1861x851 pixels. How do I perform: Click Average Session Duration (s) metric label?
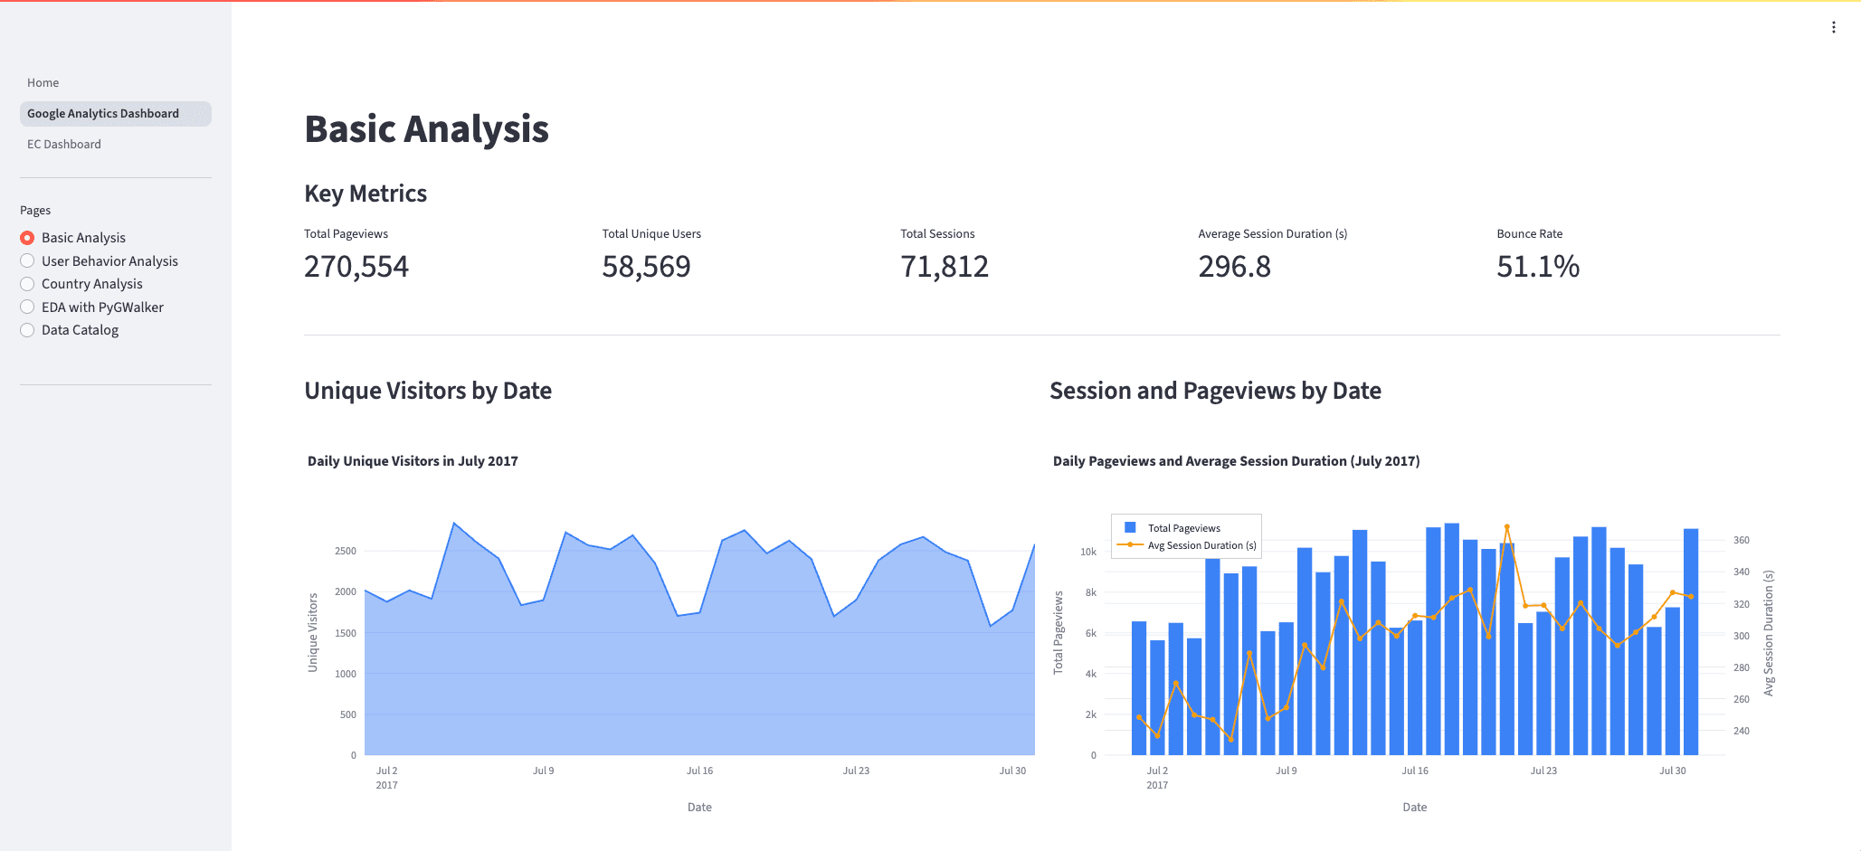1273,233
